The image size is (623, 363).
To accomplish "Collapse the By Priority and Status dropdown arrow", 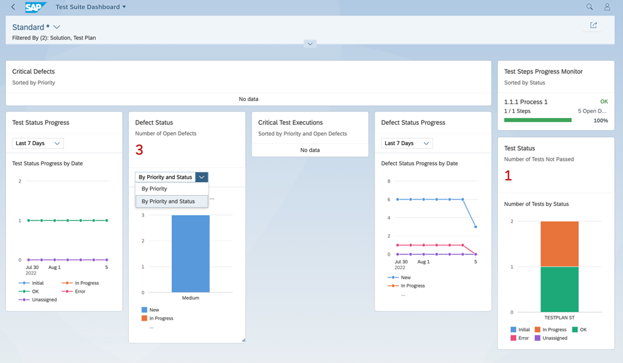I will point(201,177).
